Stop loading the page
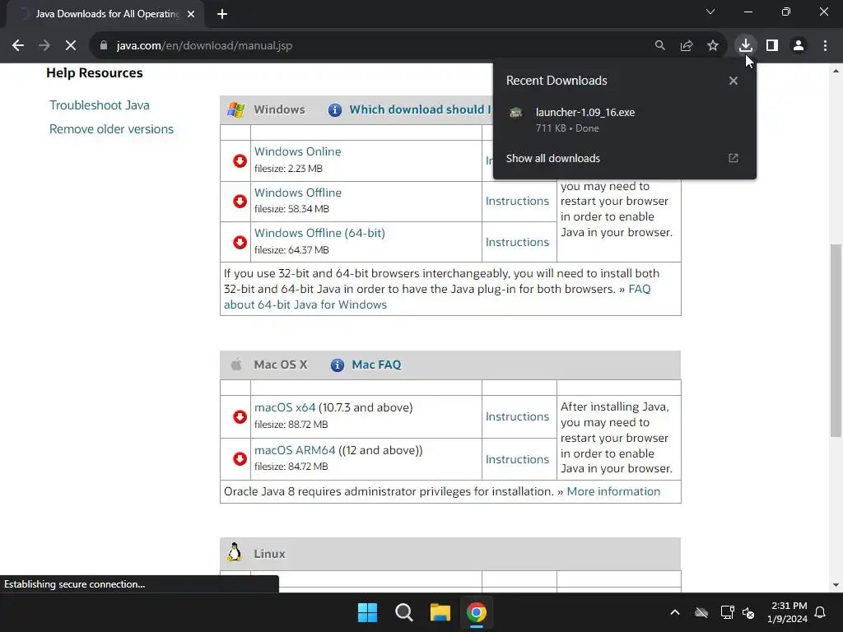 71,46
